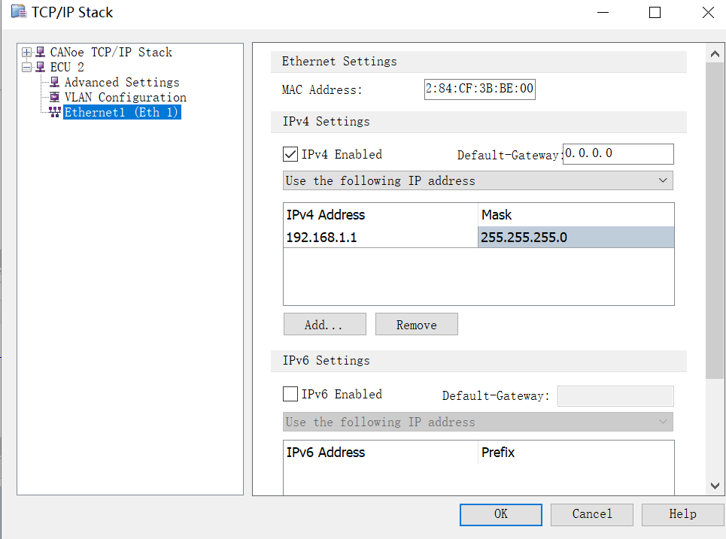Enable the IPv6 Enabled checkbox
726x539 pixels.
[290, 394]
